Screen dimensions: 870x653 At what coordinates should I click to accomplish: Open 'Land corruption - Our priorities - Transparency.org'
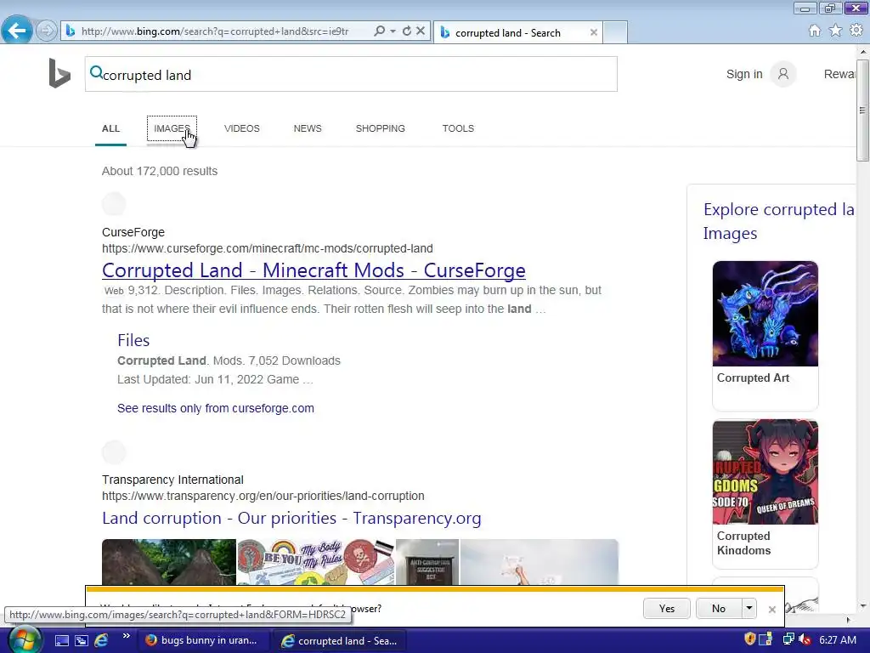click(291, 518)
